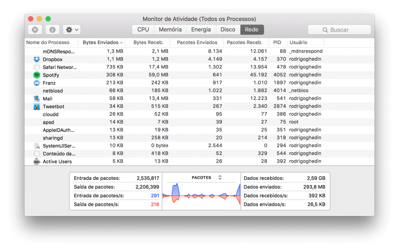Select the Tweetbot icon in the process list
Image resolution: width=399 pixels, height=251 pixels.
[x=37, y=107]
